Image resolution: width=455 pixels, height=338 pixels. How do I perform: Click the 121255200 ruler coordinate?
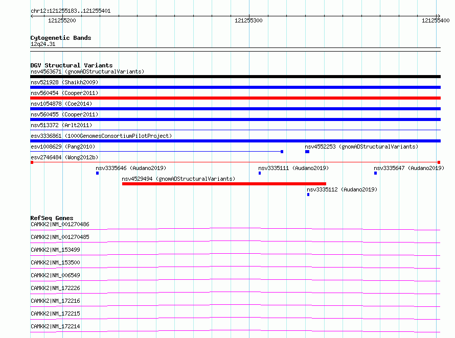tap(62, 20)
